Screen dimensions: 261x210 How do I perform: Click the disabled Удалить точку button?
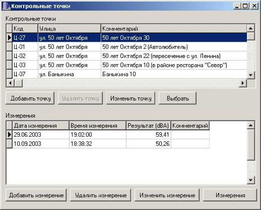pyautogui.click(x=80, y=98)
